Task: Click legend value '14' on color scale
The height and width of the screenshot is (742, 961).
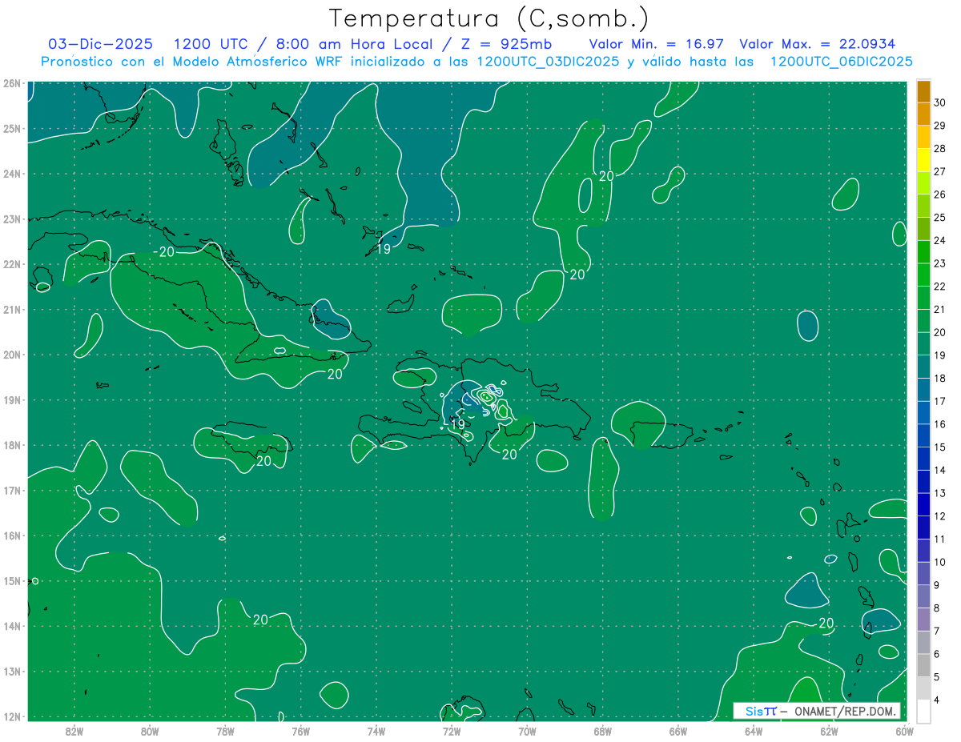Action: (939, 470)
